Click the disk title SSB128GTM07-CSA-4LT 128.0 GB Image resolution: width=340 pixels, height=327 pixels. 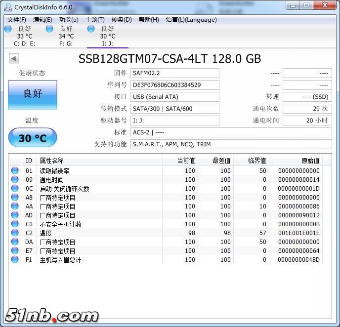pos(170,59)
